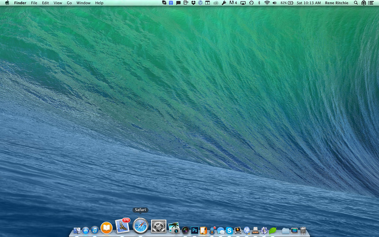379x237 pixels.
Task: Open Skype in the Dock
Action: pyautogui.click(x=229, y=230)
